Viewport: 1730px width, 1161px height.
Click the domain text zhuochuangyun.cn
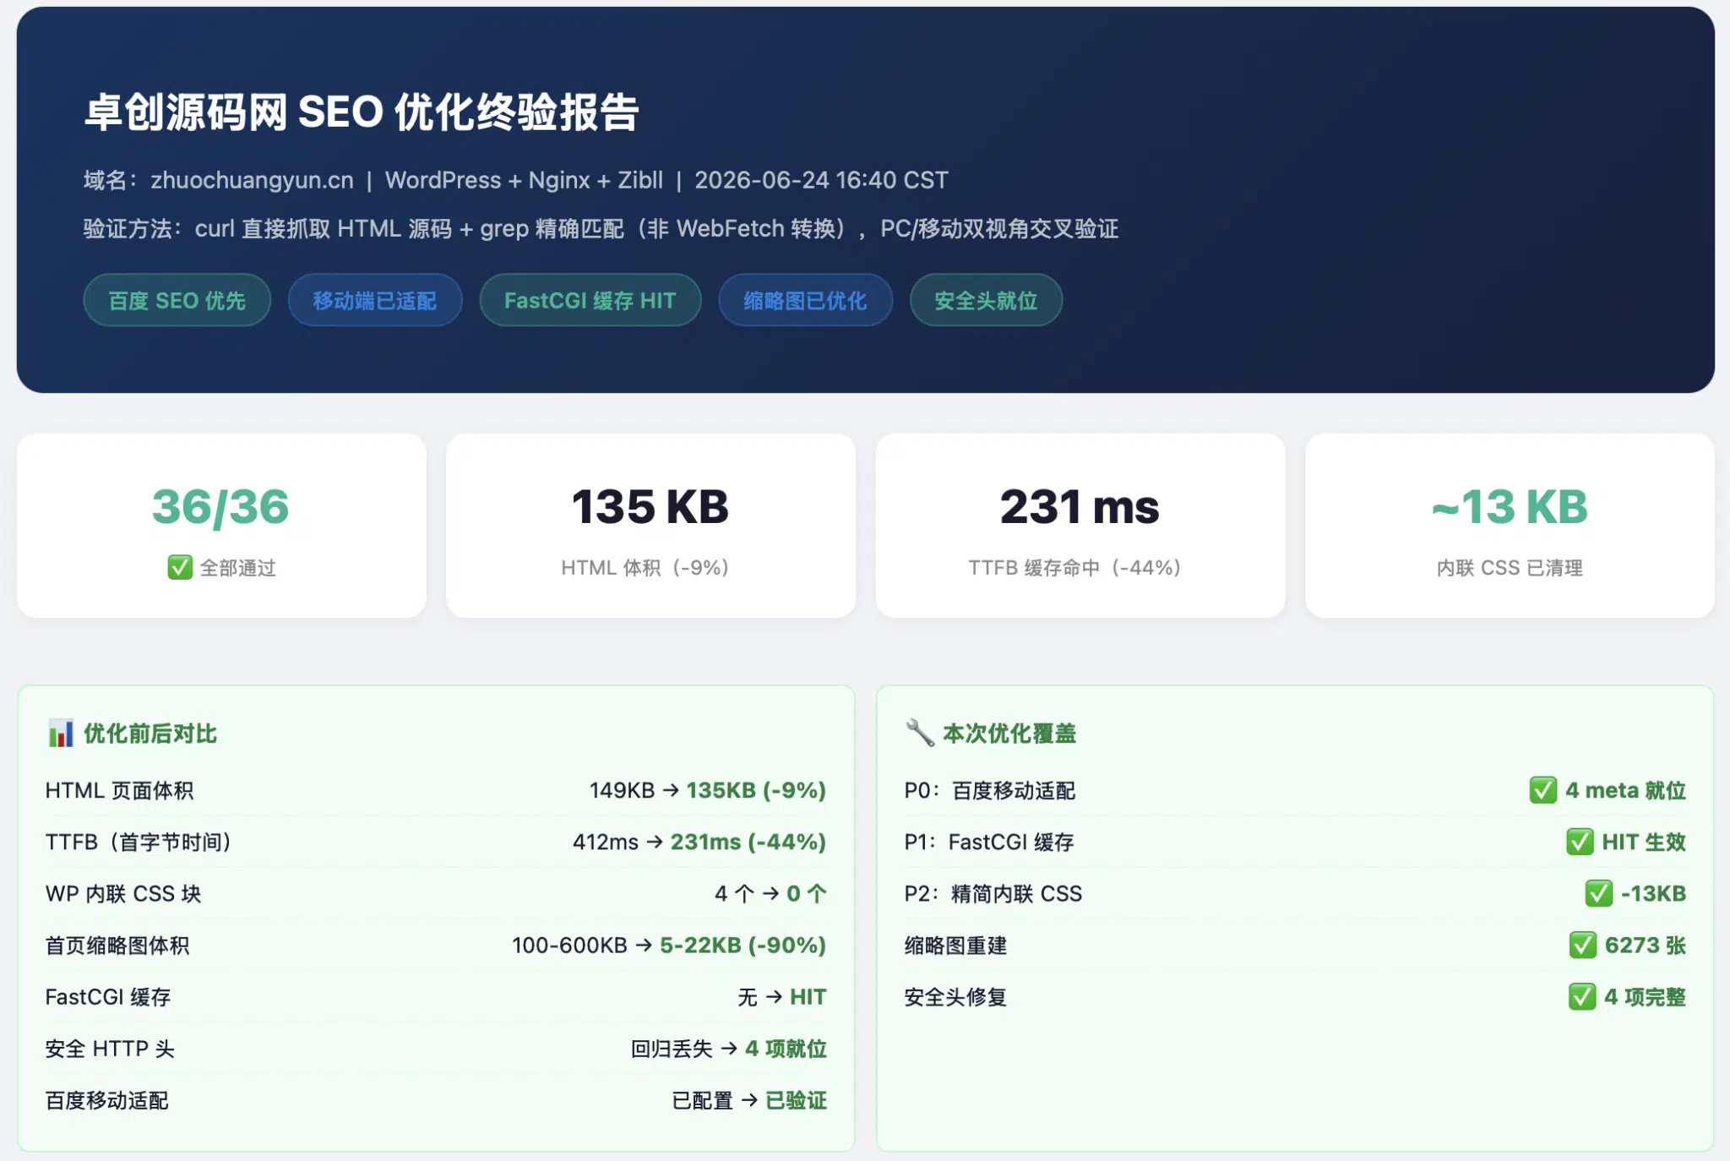click(252, 180)
